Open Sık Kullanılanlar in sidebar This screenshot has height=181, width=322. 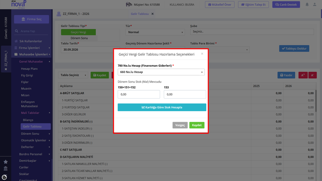tap(31, 41)
